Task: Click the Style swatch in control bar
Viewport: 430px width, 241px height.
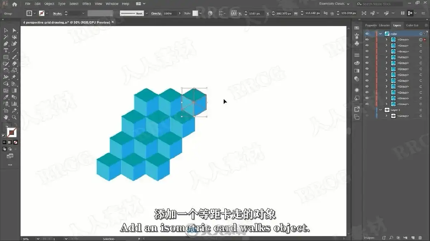Action: point(195,13)
